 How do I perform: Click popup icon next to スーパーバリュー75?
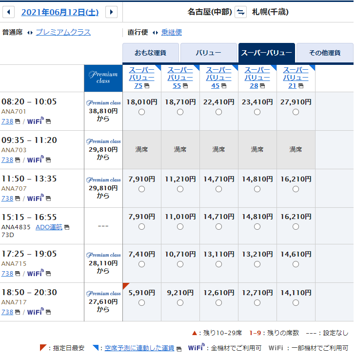pyautogui.click(x=147, y=86)
